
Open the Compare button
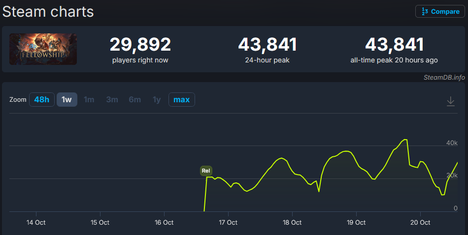tap(440, 11)
